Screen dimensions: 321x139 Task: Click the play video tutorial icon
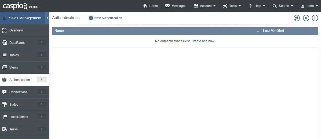[x=306, y=18]
